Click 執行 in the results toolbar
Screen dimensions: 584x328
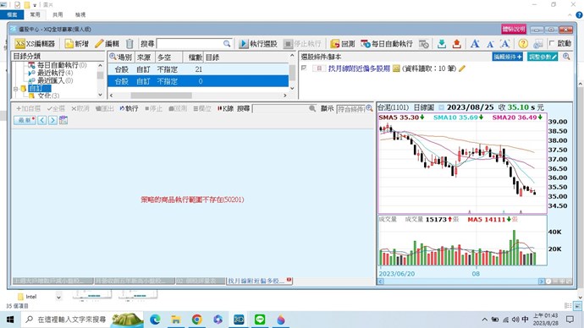129,108
